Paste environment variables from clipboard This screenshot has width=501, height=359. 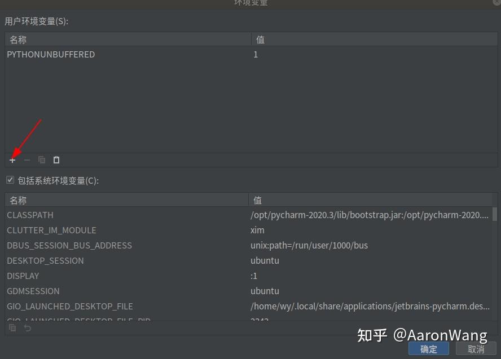tap(56, 159)
